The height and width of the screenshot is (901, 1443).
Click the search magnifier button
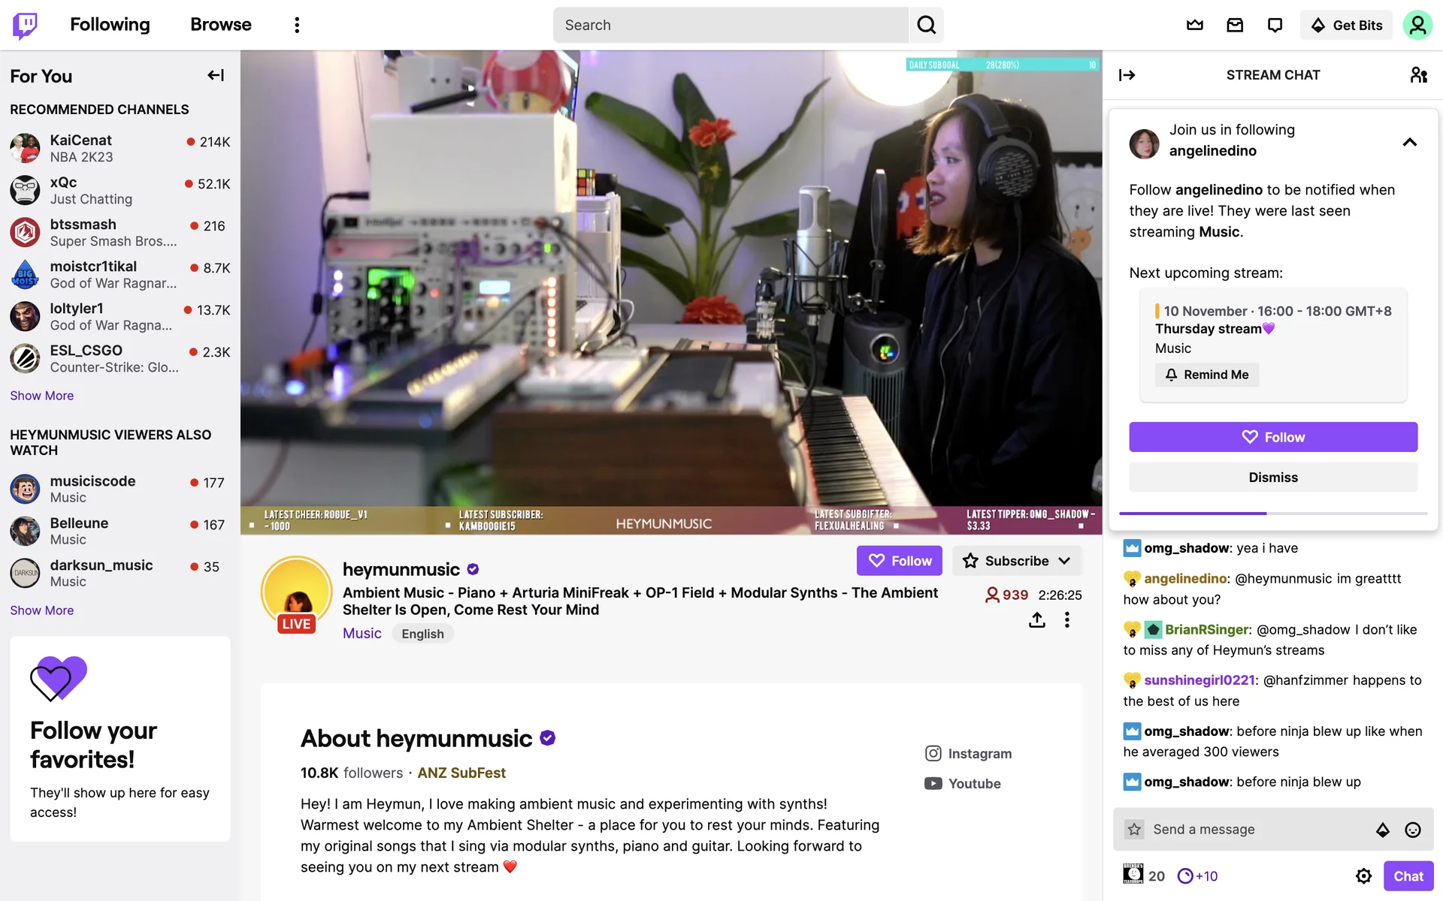927,26
